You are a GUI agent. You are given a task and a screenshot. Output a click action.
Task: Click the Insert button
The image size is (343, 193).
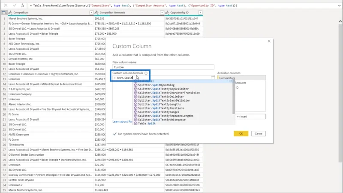tap(250, 117)
